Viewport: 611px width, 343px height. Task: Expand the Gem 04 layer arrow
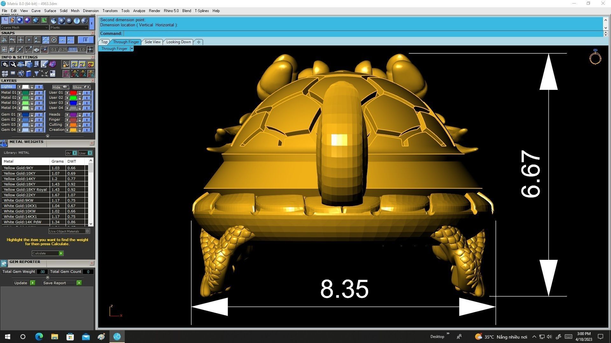pyautogui.click(x=19, y=130)
